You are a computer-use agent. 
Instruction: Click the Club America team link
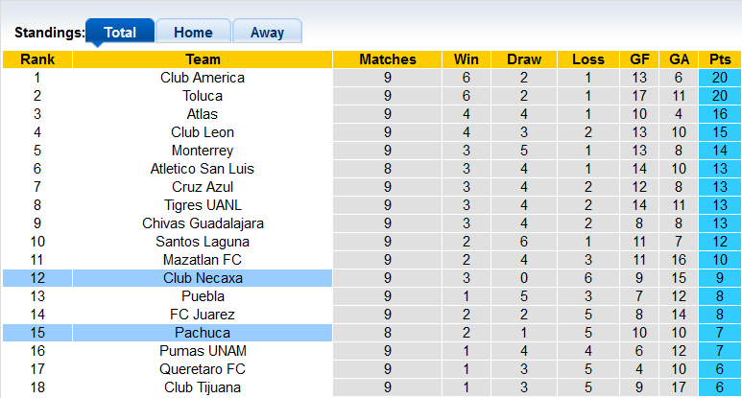tap(203, 78)
